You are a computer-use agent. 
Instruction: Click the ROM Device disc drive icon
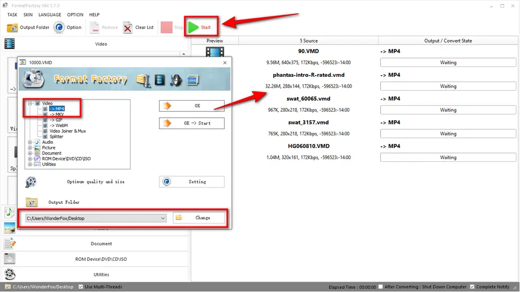pos(9,259)
